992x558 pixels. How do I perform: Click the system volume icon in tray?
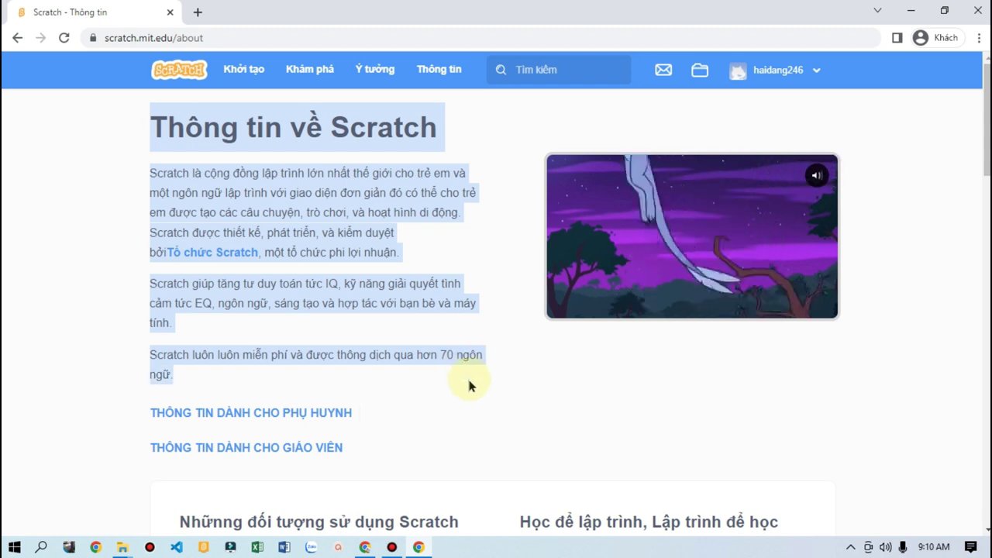tap(885, 547)
